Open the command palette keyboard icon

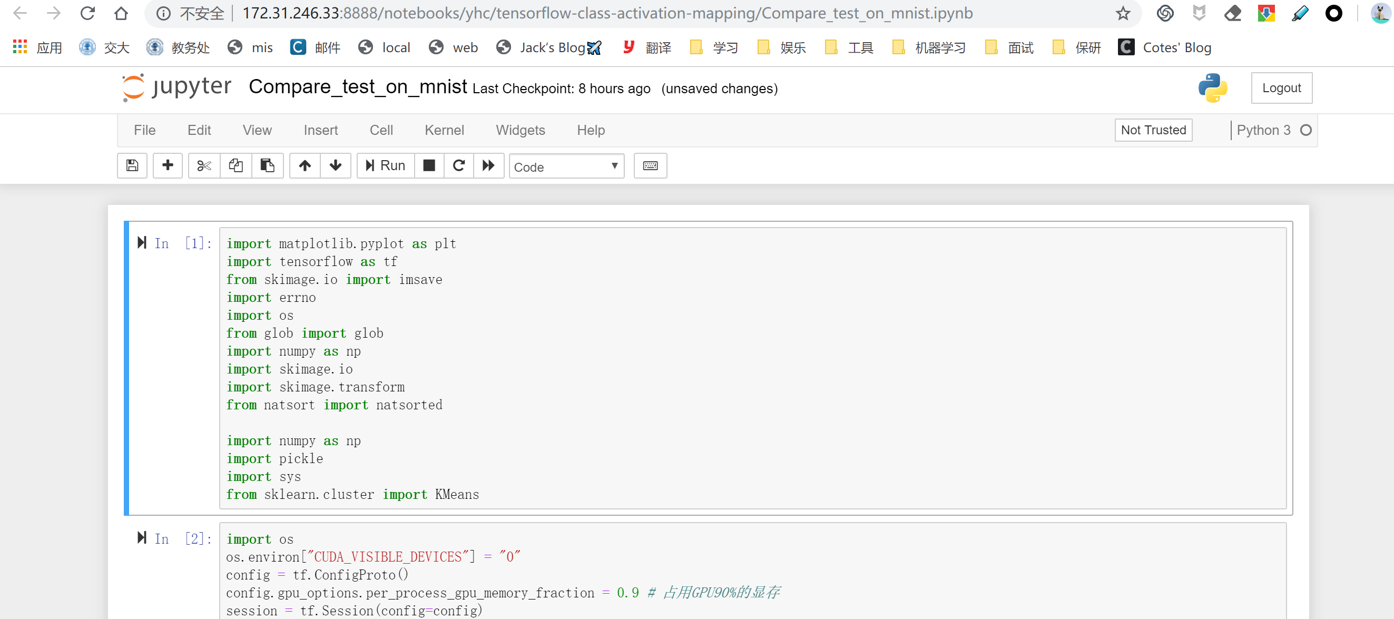click(x=651, y=165)
